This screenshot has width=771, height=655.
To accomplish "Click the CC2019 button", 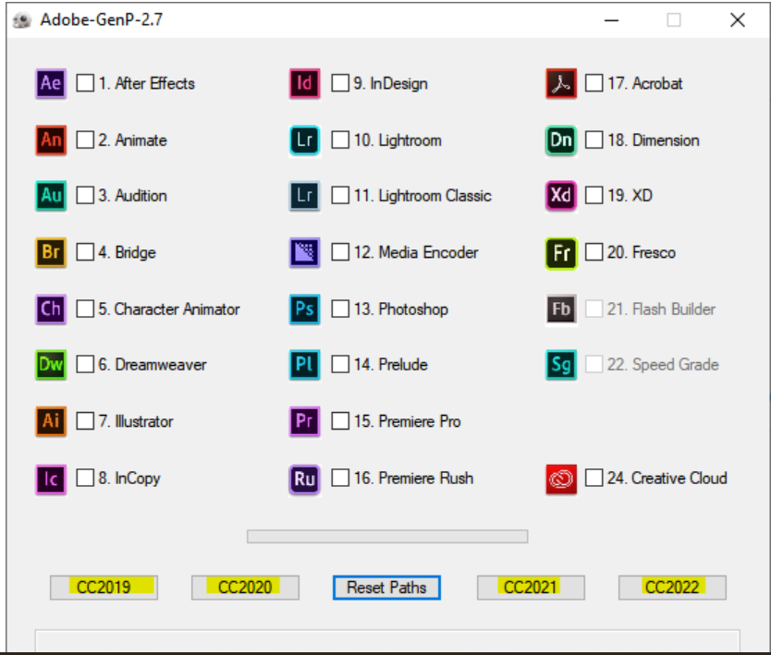I will [x=104, y=588].
